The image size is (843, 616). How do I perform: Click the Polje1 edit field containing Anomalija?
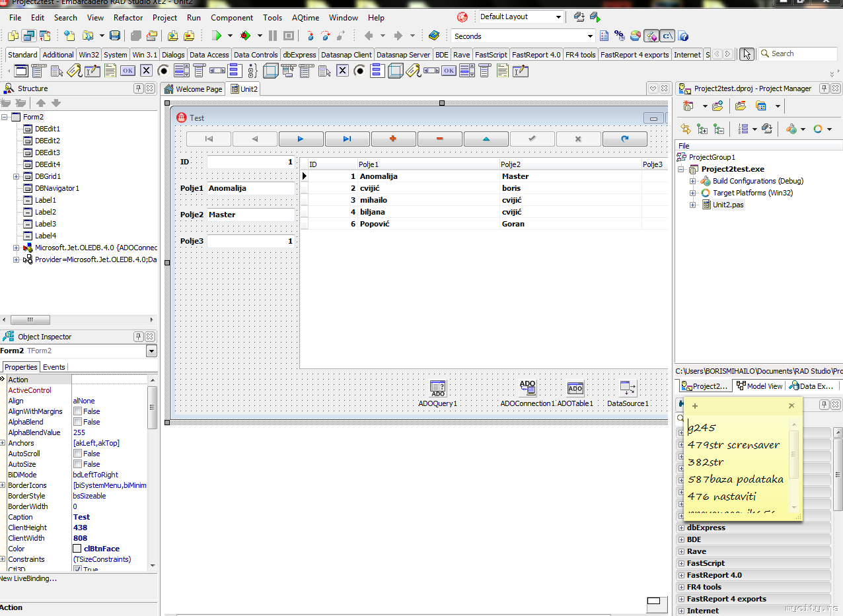250,188
